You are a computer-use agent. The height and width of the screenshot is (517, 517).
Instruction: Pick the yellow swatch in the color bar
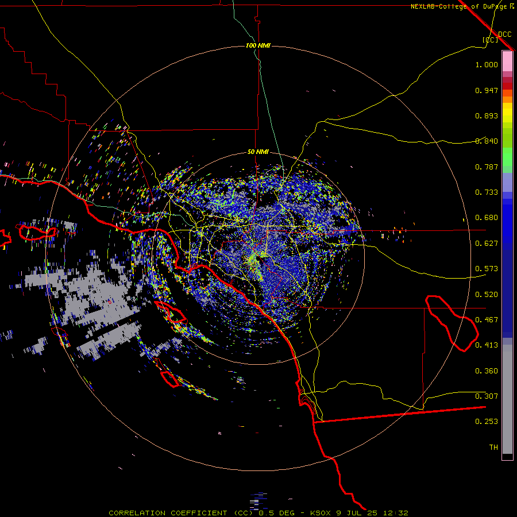(x=507, y=113)
